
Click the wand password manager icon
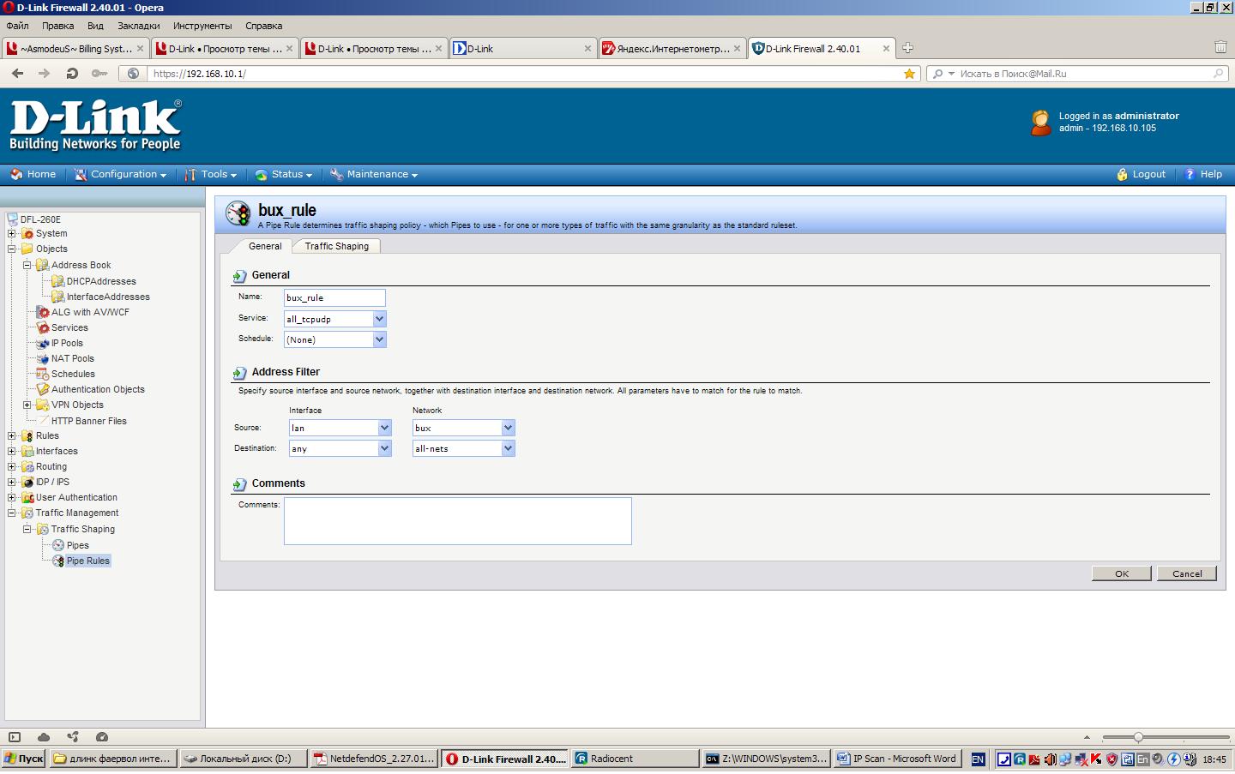tap(99, 74)
